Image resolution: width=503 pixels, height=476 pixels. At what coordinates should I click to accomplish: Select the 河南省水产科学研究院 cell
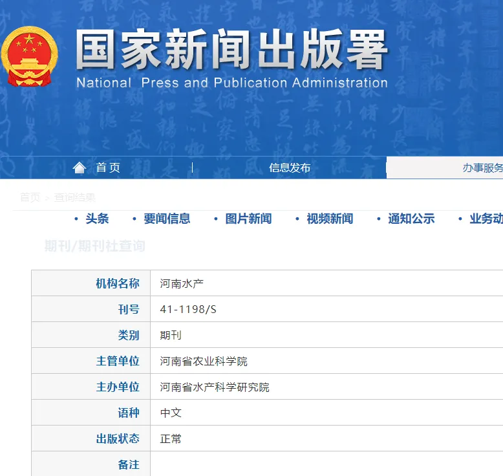click(215, 387)
